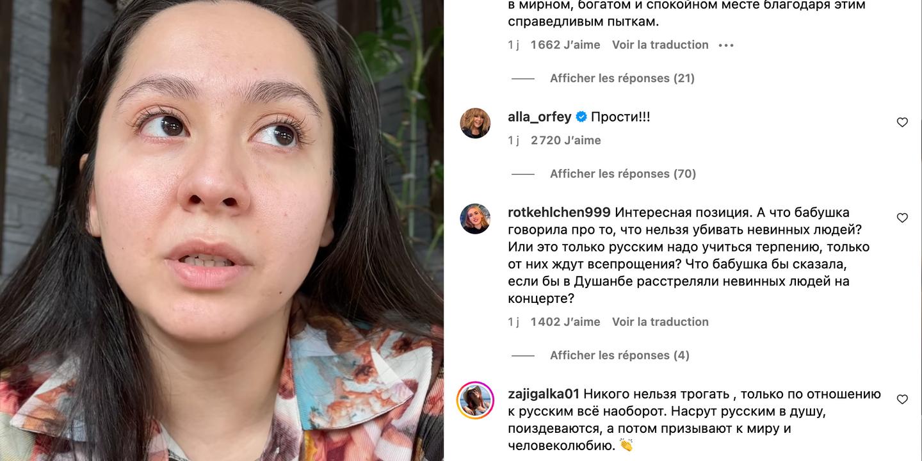Click the verified badge next to alla_orfey
922x461 pixels.
[581, 117]
